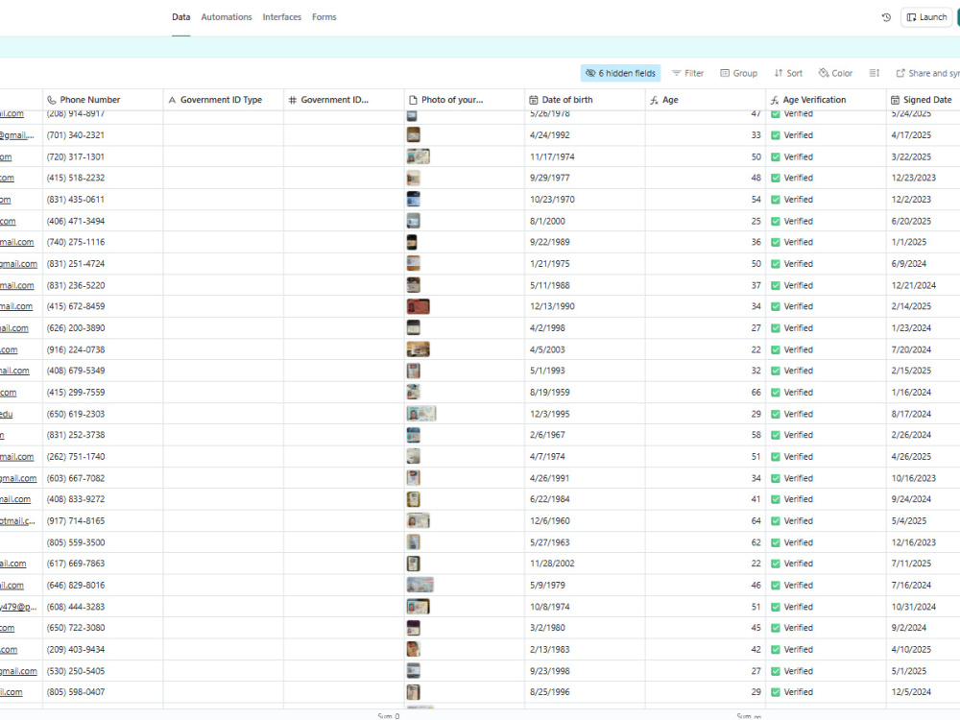Click the Sort button in toolbar
This screenshot has width=960, height=720.
(788, 73)
